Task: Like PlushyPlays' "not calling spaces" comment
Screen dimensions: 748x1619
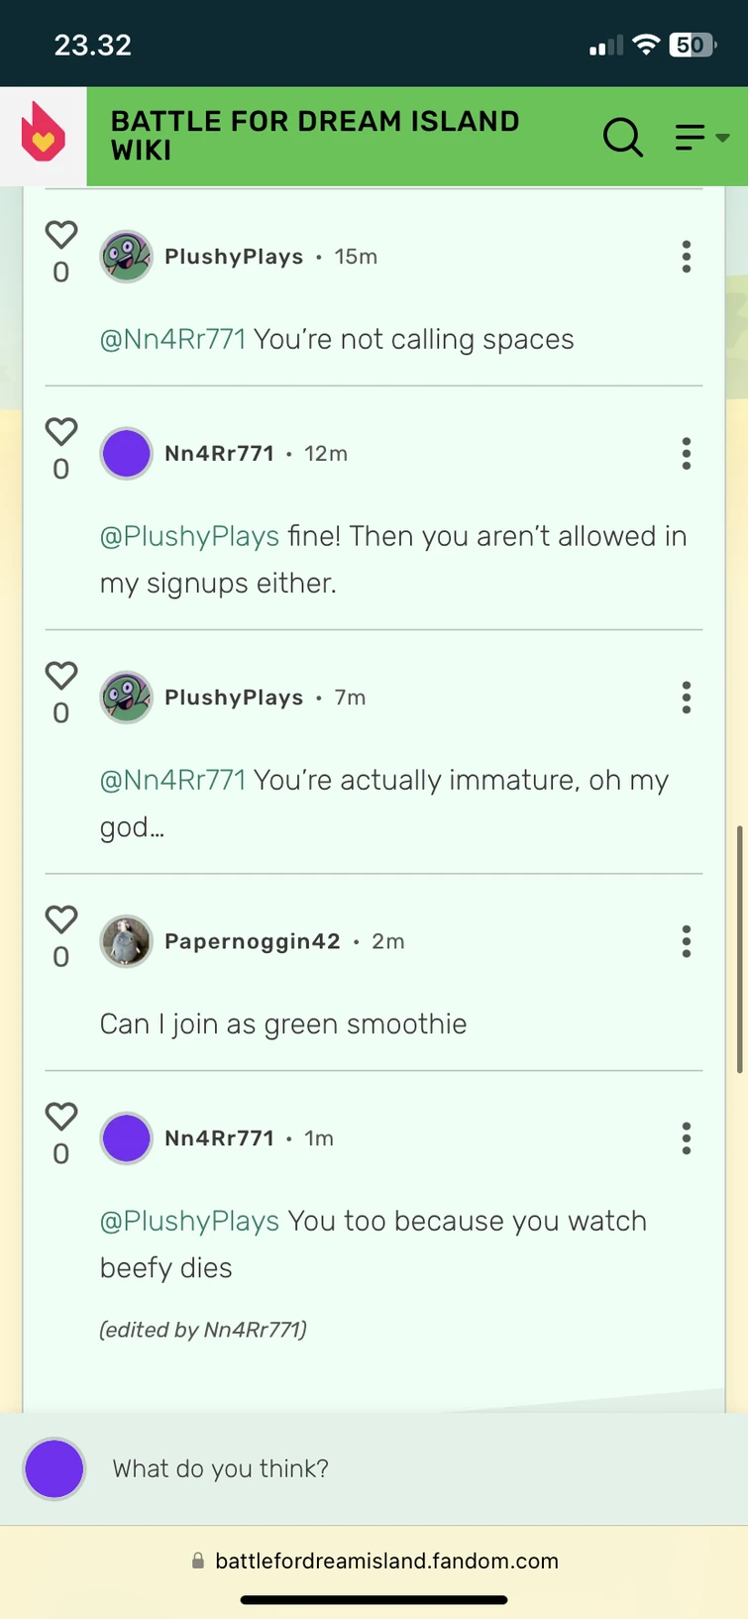Action: coord(61,235)
